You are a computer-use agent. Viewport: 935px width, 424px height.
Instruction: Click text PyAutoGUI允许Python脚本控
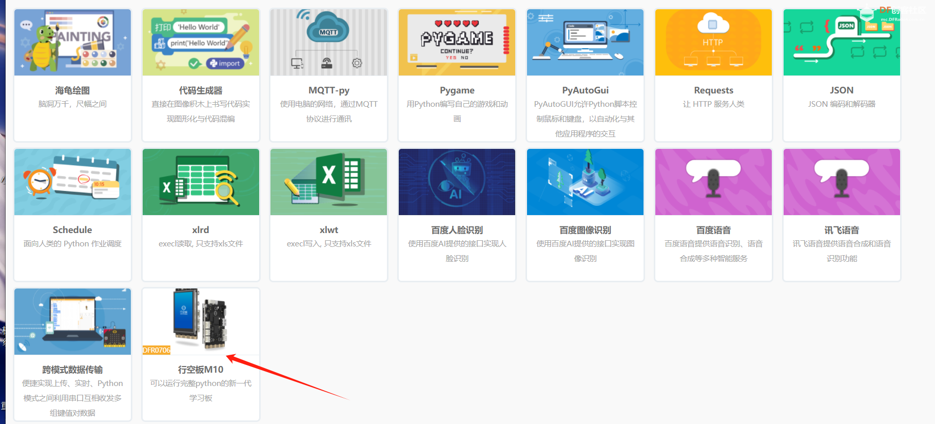[585, 104]
